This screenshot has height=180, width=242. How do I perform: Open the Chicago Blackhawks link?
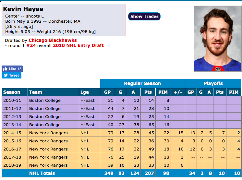pos(53,40)
